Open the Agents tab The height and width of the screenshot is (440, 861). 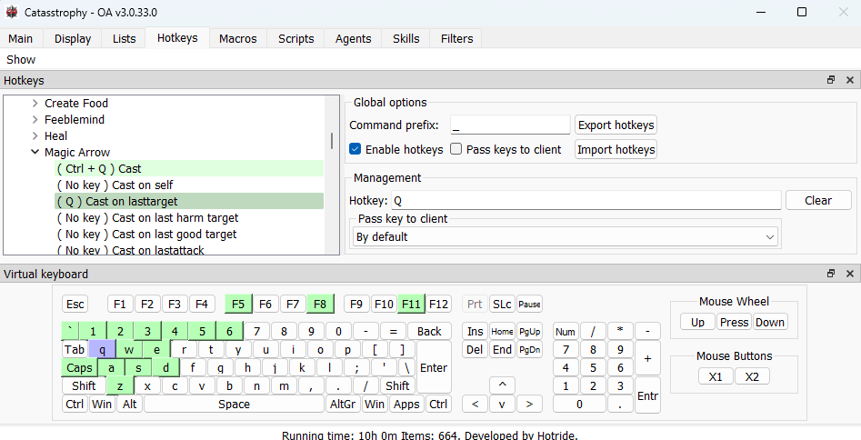pyautogui.click(x=353, y=38)
